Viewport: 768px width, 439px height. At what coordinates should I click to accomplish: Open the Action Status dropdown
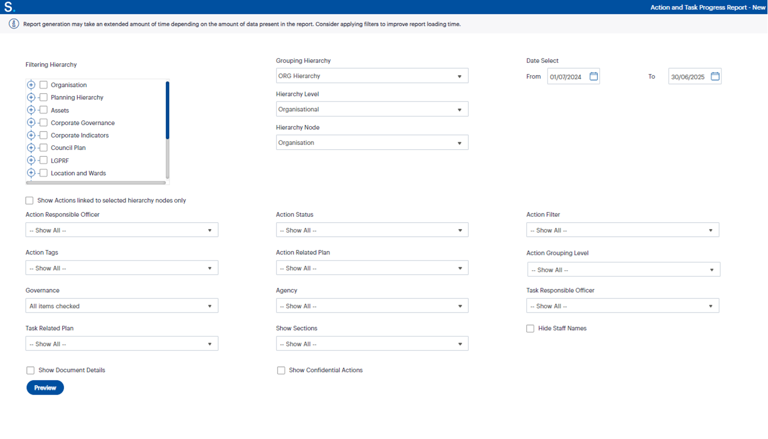(372, 230)
